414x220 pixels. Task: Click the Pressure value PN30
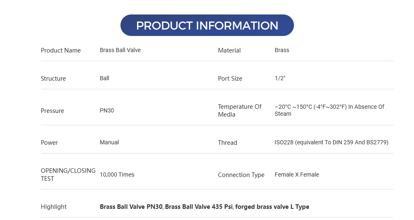pyautogui.click(x=107, y=111)
